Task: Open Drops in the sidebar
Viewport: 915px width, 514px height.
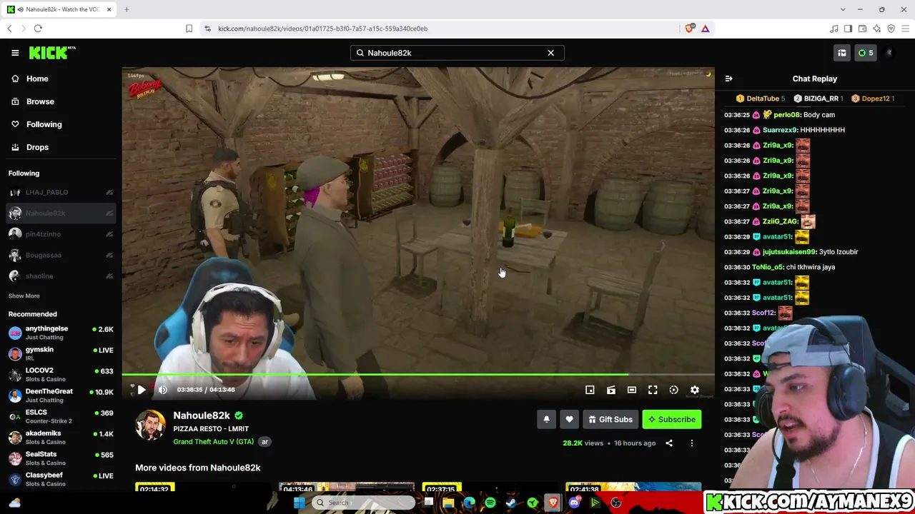Action: 37,147
